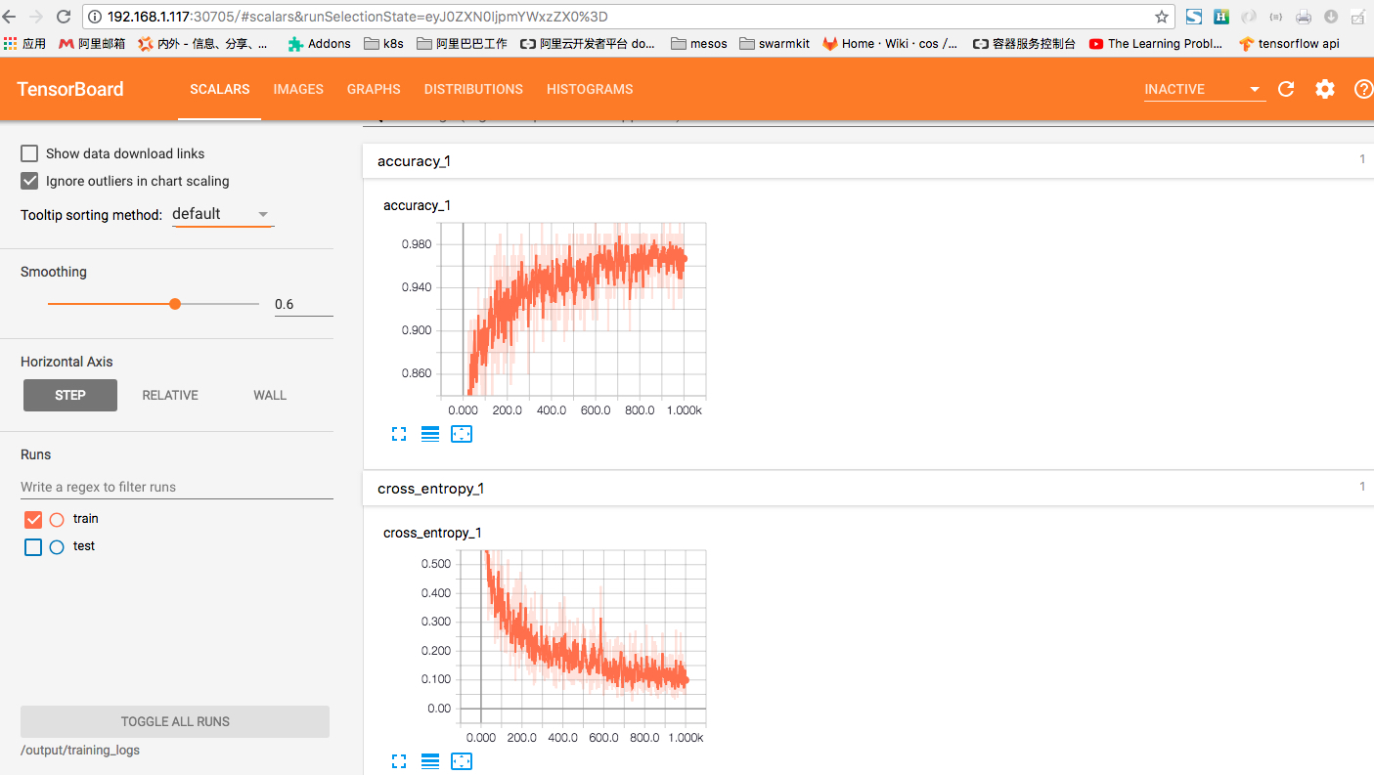Select the test run radio circle
Viewport: 1374px width, 775px height.
click(x=57, y=547)
